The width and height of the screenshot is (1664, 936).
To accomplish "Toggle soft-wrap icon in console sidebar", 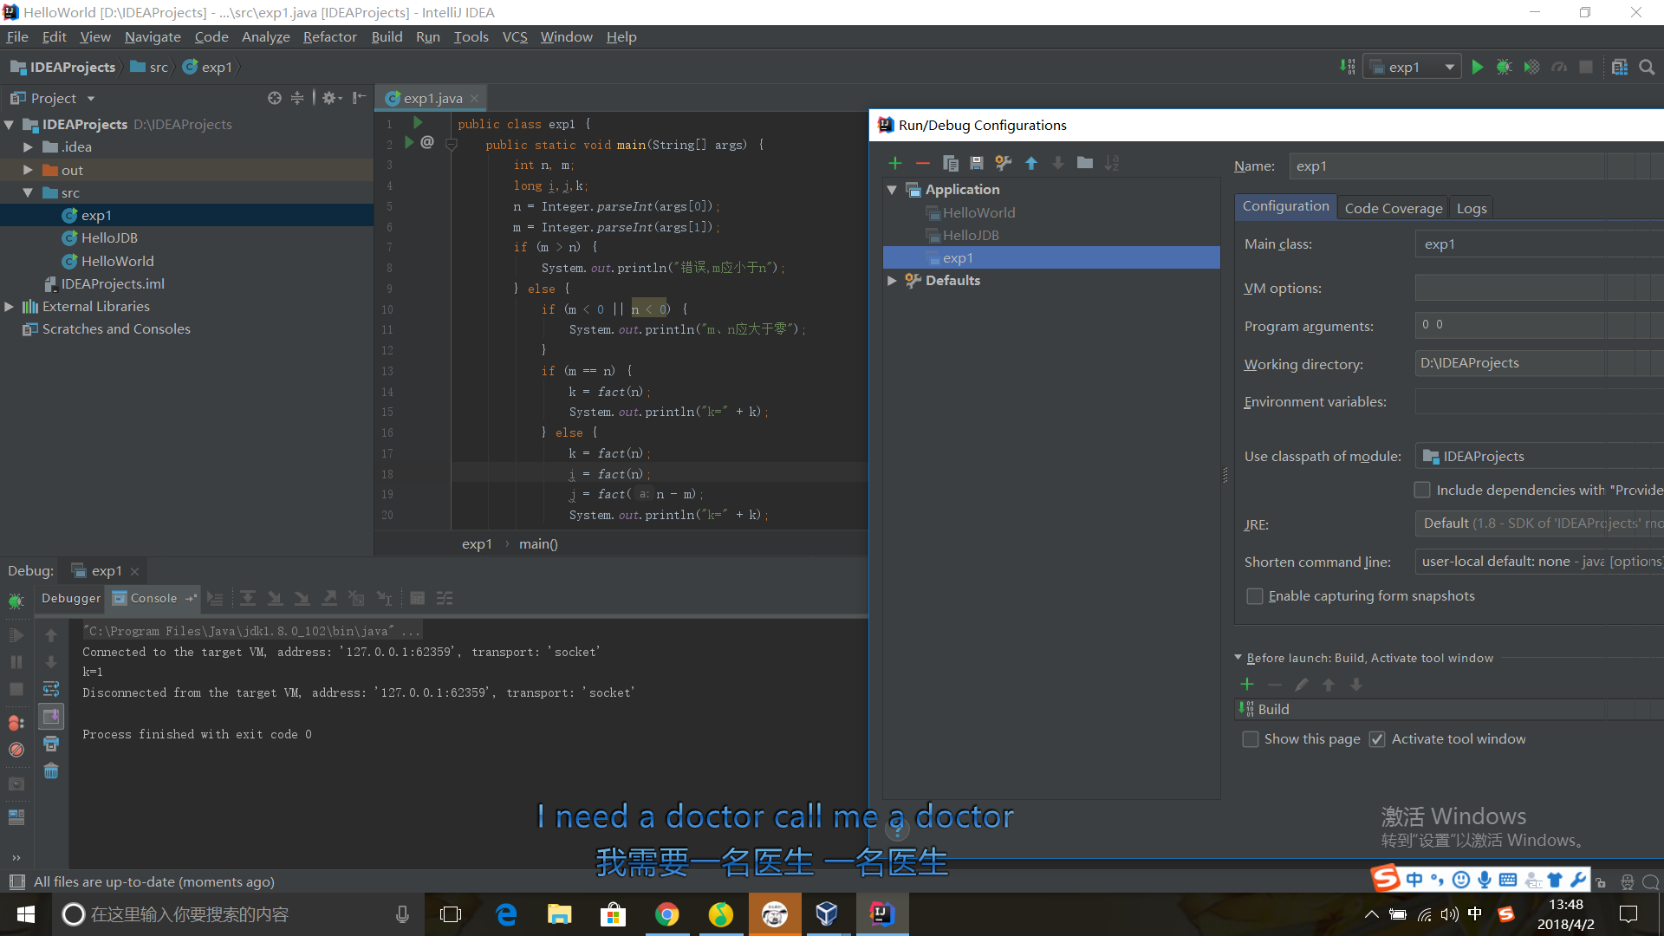I will (51, 689).
